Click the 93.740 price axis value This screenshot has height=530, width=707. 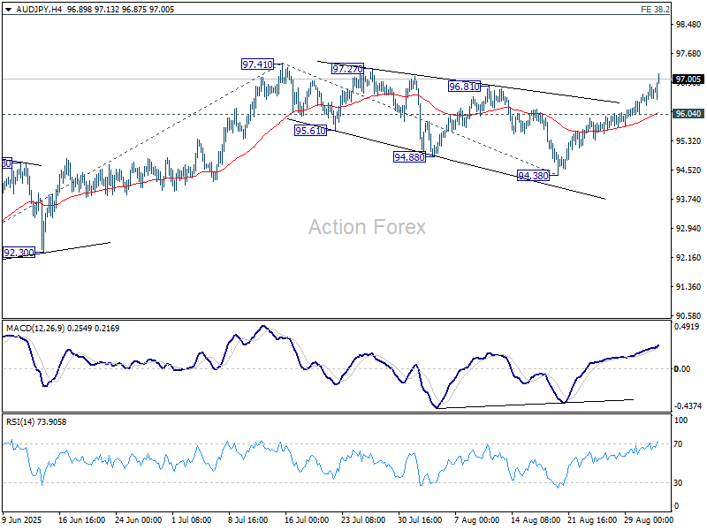[688, 200]
